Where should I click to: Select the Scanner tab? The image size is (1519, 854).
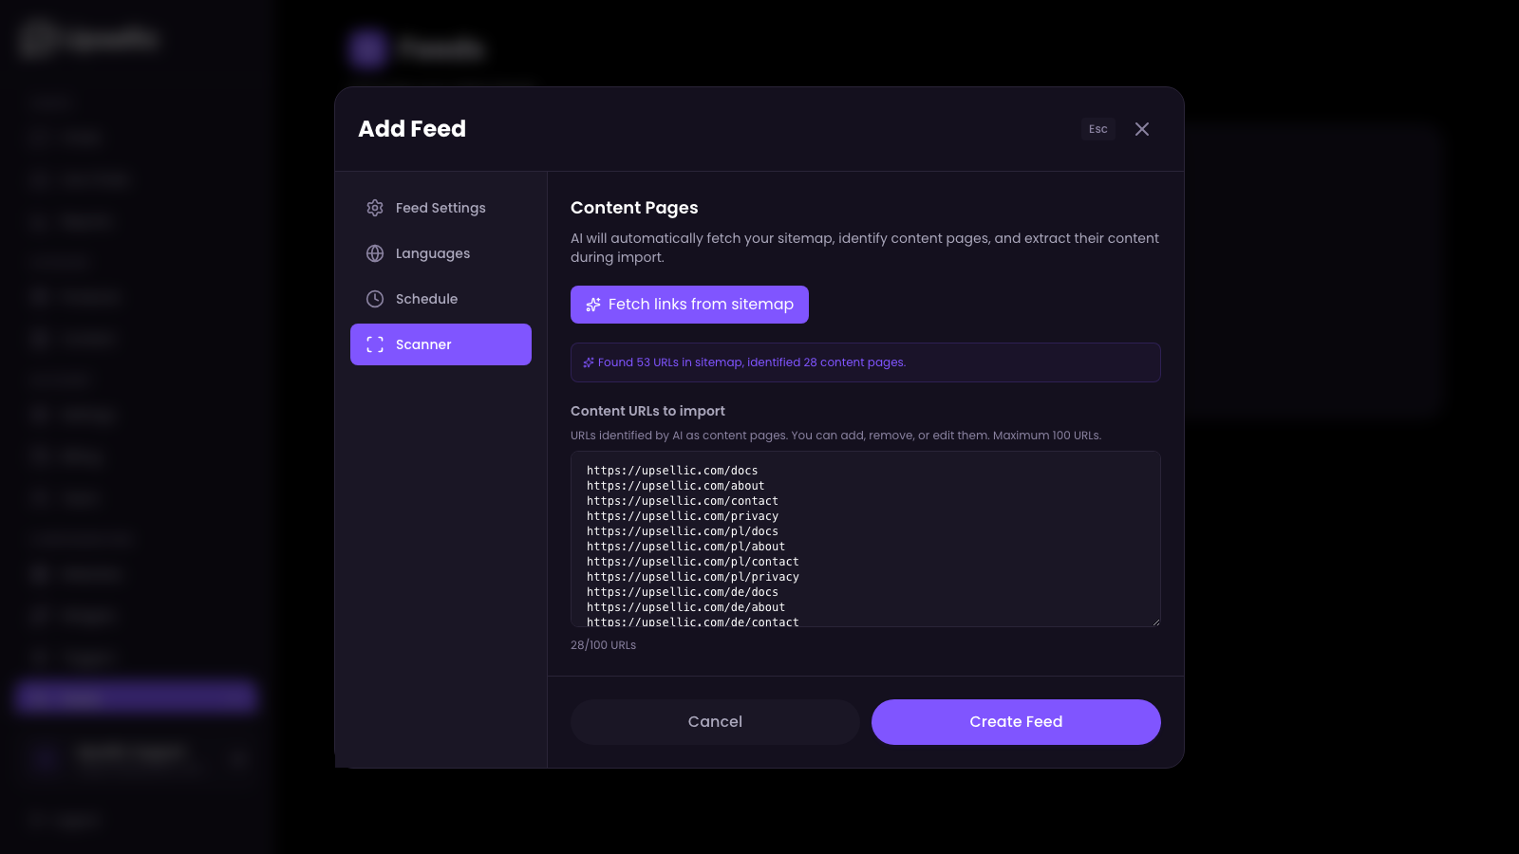(x=423, y=344)
